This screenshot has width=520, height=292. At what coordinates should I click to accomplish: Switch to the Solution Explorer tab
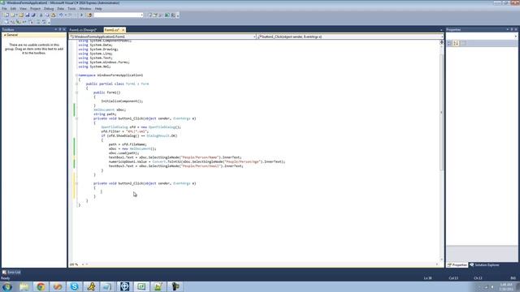tap(484, 265)
